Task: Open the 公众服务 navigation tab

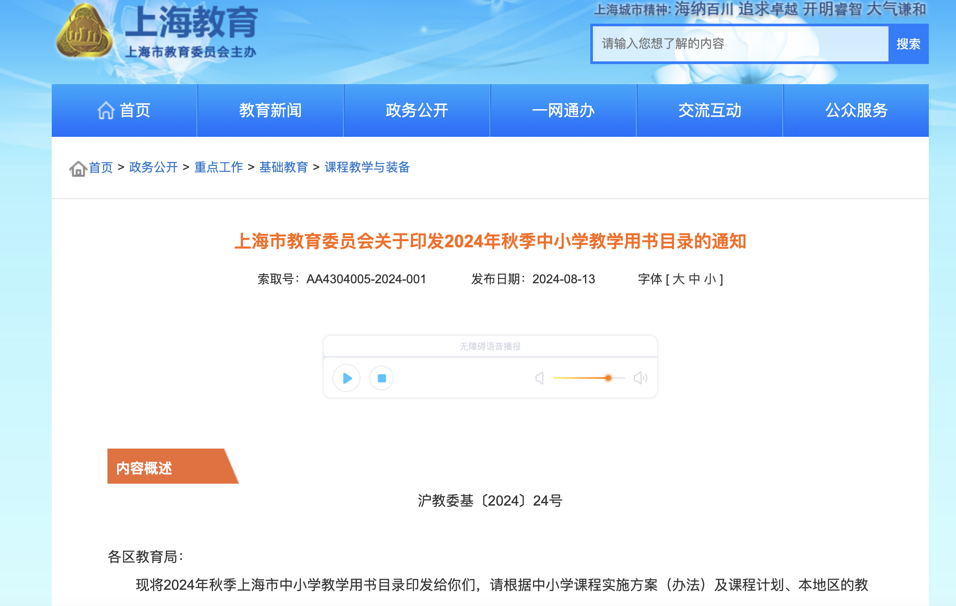Action: pyautogui.click(x=856, y=111)
